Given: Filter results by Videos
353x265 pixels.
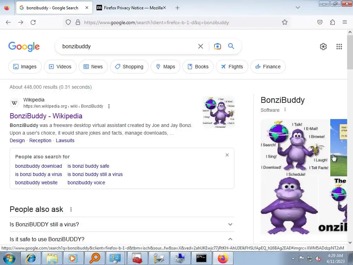Looking at the screenshot, I should [x=60, y=67].
